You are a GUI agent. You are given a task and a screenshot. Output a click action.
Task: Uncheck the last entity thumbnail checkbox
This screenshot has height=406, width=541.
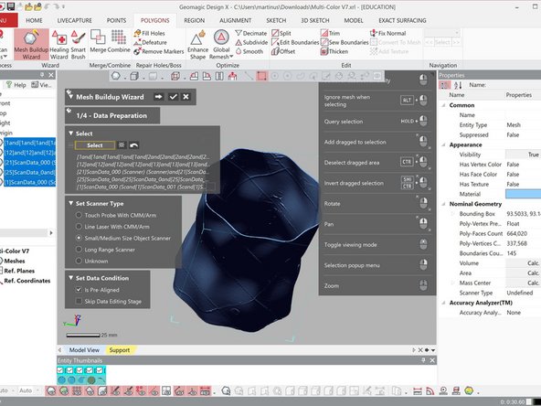coord(100,370)
